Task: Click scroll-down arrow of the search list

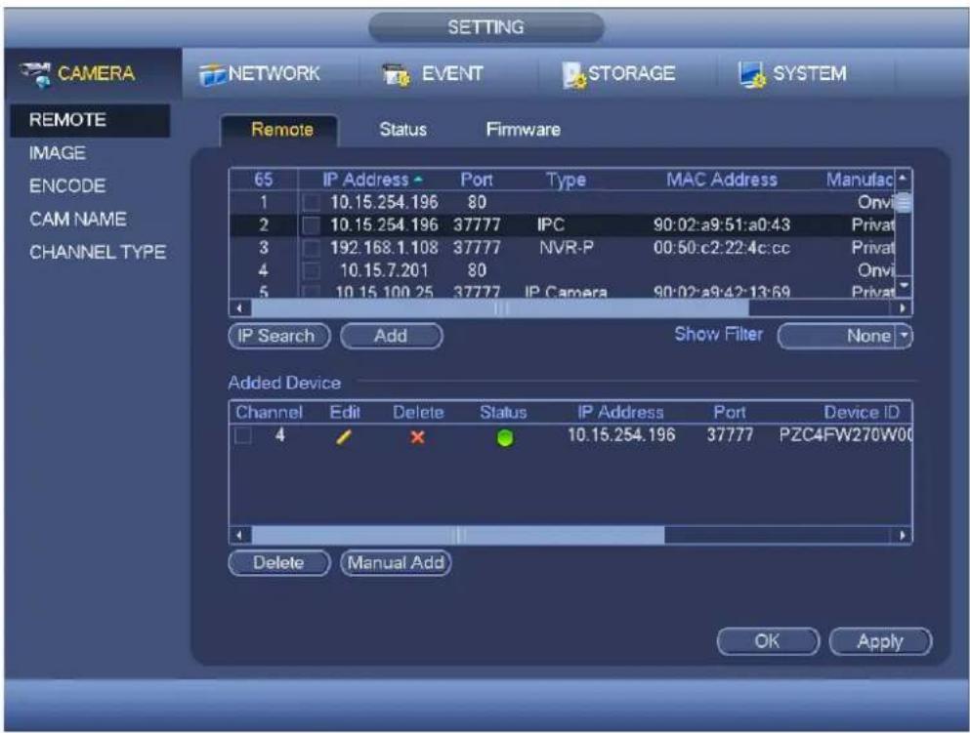Action: tap(904, 285)
